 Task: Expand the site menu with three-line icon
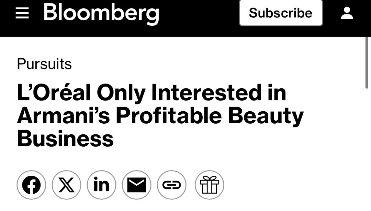pyautogui.click(x=22, y=13)
